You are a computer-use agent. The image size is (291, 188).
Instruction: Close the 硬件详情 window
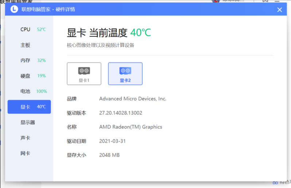pyautogui.click(x=279, y=10)
